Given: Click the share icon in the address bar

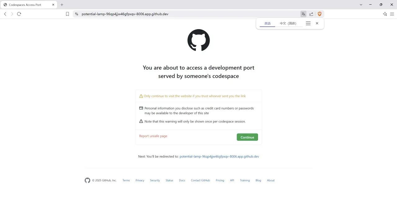Looking at the screenshot, I should pos(311,14).
